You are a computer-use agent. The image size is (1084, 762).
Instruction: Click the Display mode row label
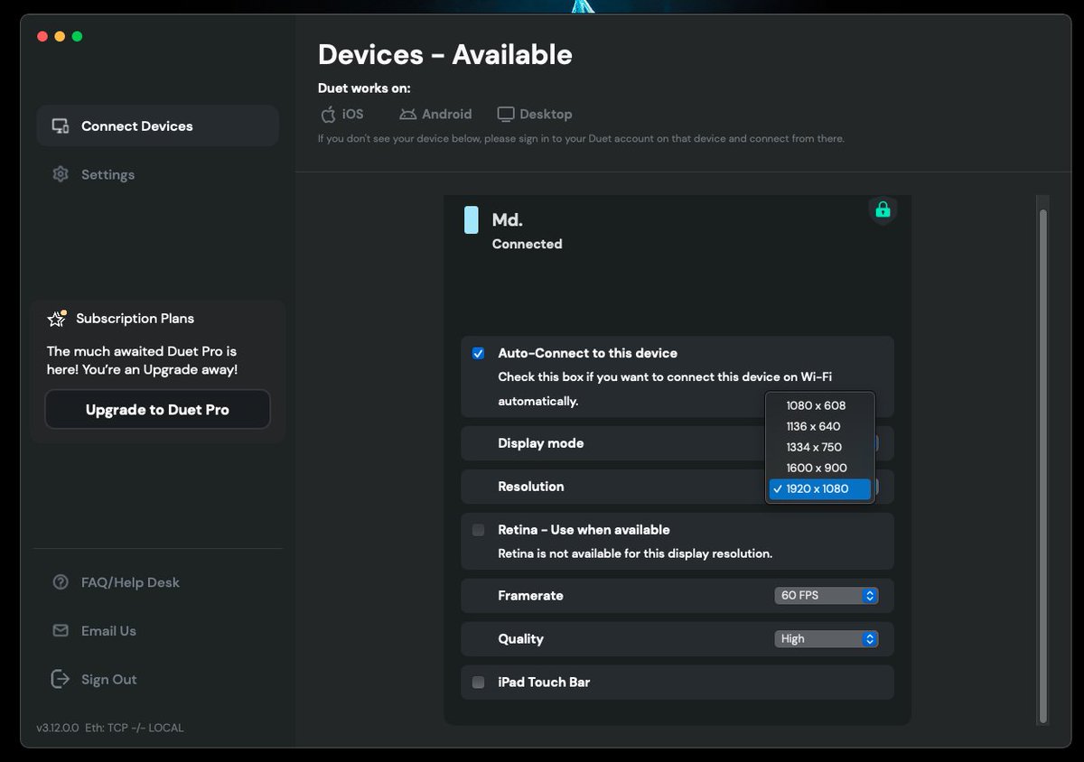point(541,443)
